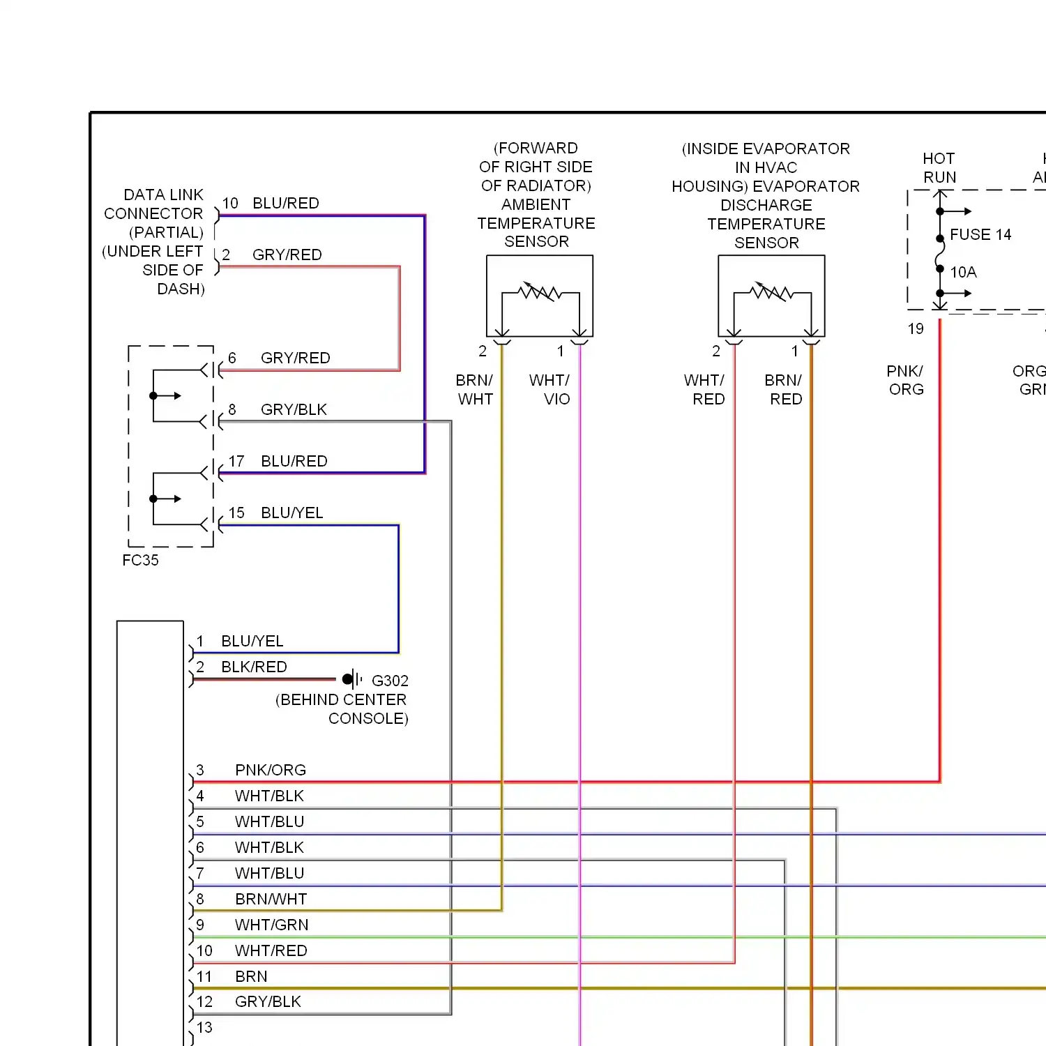
Task: Click the fuse 14 squiggle symbol
Action: [940, 254]
